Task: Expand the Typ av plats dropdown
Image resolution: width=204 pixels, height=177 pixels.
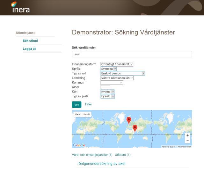Action: click(108, 96)
